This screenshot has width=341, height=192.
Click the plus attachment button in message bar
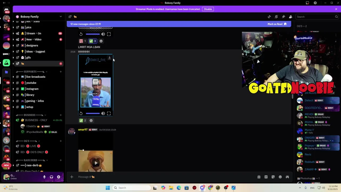[x=72, y=177]
